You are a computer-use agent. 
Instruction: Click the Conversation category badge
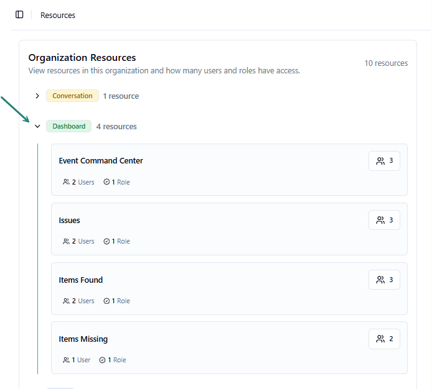(72, 96)
